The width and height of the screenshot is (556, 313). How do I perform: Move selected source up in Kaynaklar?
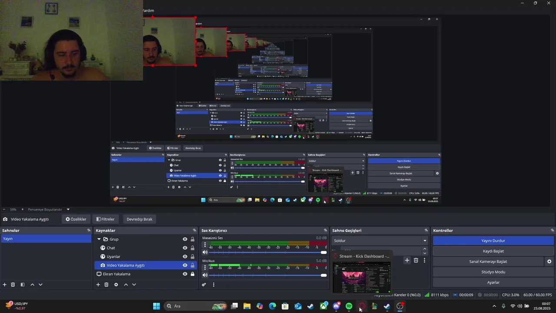126,285
